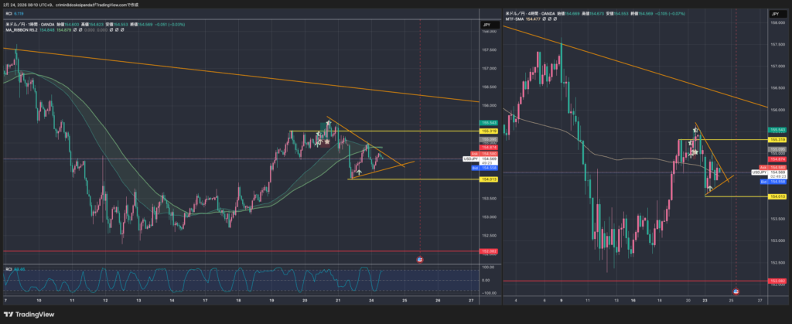Image resolution: width=792 pixels, height=324 pixels.
Task: Select up arrow marker at 4-hour chart low
Action: click(710, 188)
